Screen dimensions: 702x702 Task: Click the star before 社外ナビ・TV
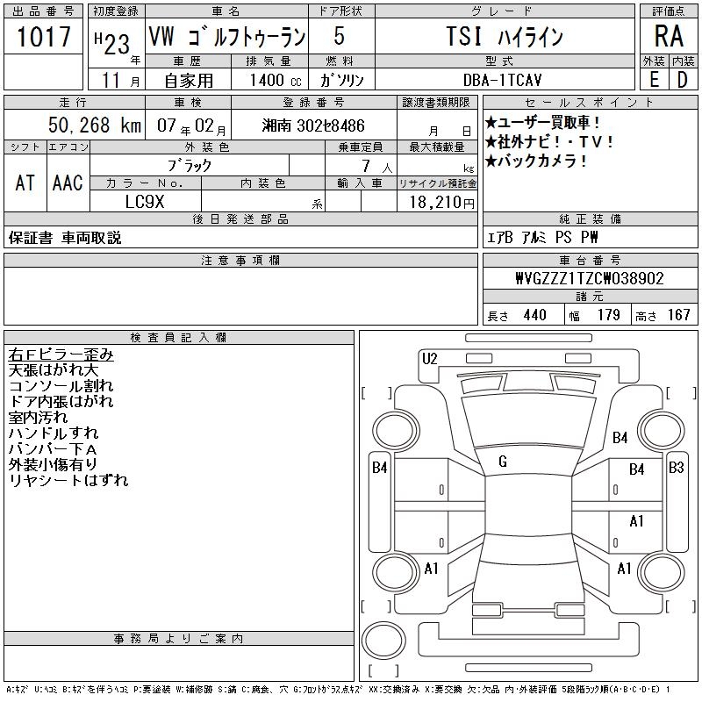coord(491,142)
